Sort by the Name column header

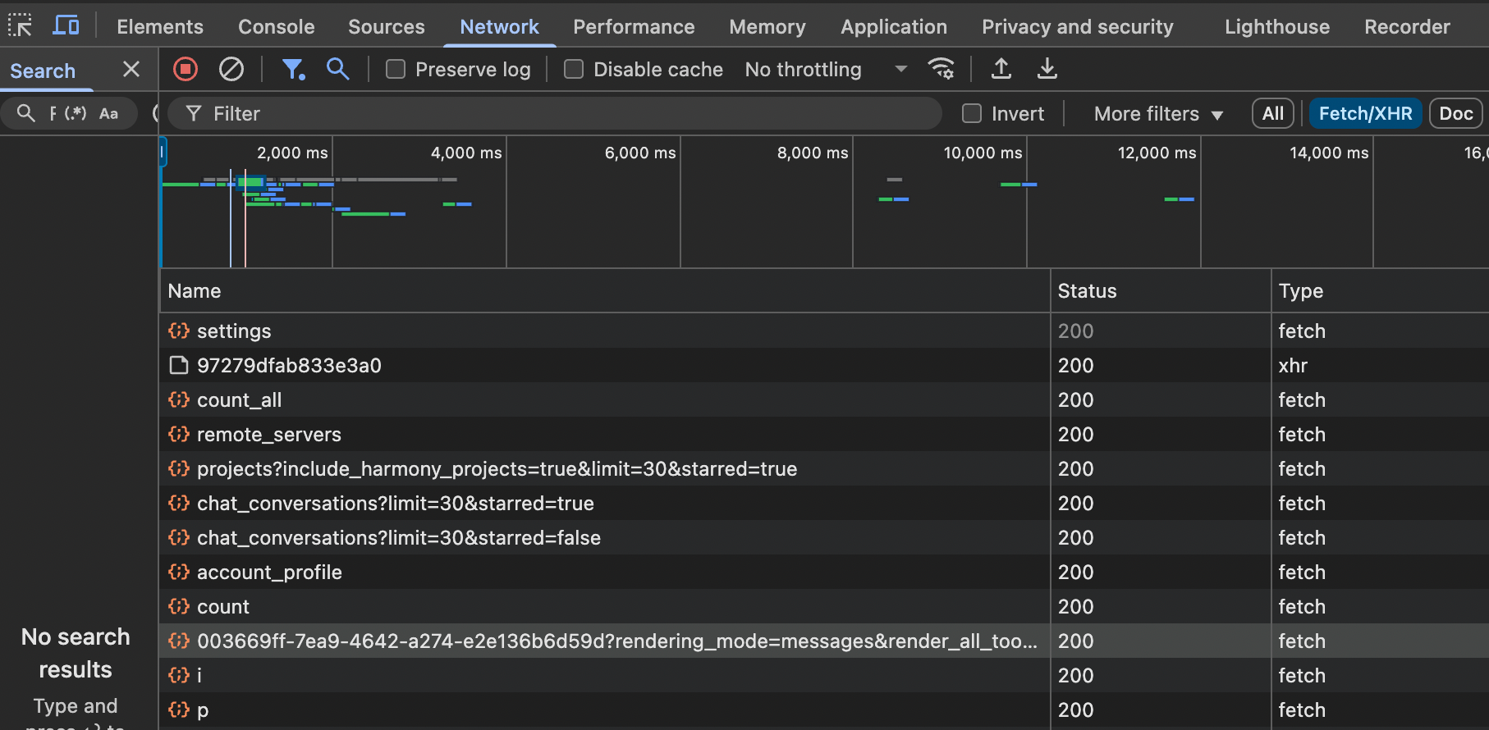click(605, 291)
